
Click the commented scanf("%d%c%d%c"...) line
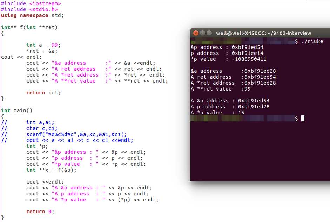point(64,134)
